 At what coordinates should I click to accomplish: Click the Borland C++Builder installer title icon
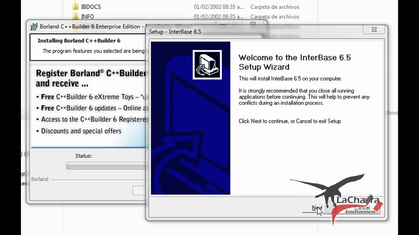(x=34, y=27)
